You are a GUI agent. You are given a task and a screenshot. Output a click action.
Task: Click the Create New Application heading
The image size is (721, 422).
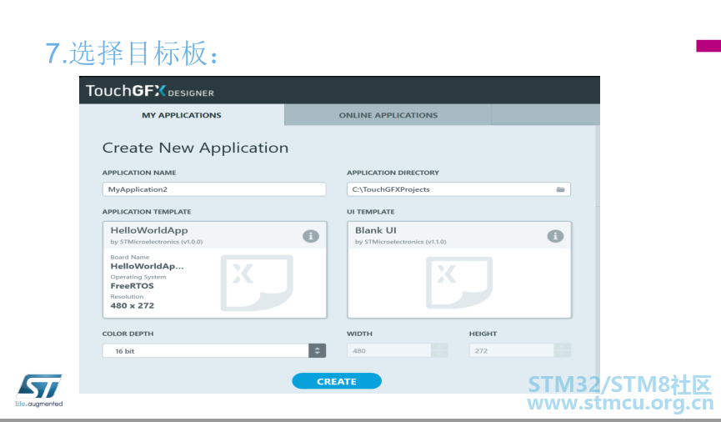tap(195, 148)
